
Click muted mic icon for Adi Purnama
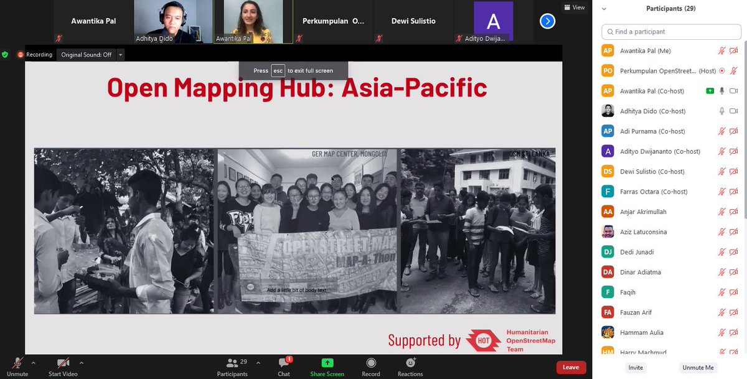[x=722, y=131]
